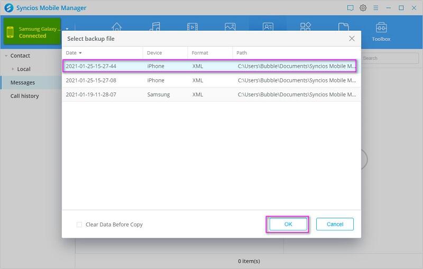Click the Search input field
The height and width of the screenshot is (269, 423).
(390, 58)
